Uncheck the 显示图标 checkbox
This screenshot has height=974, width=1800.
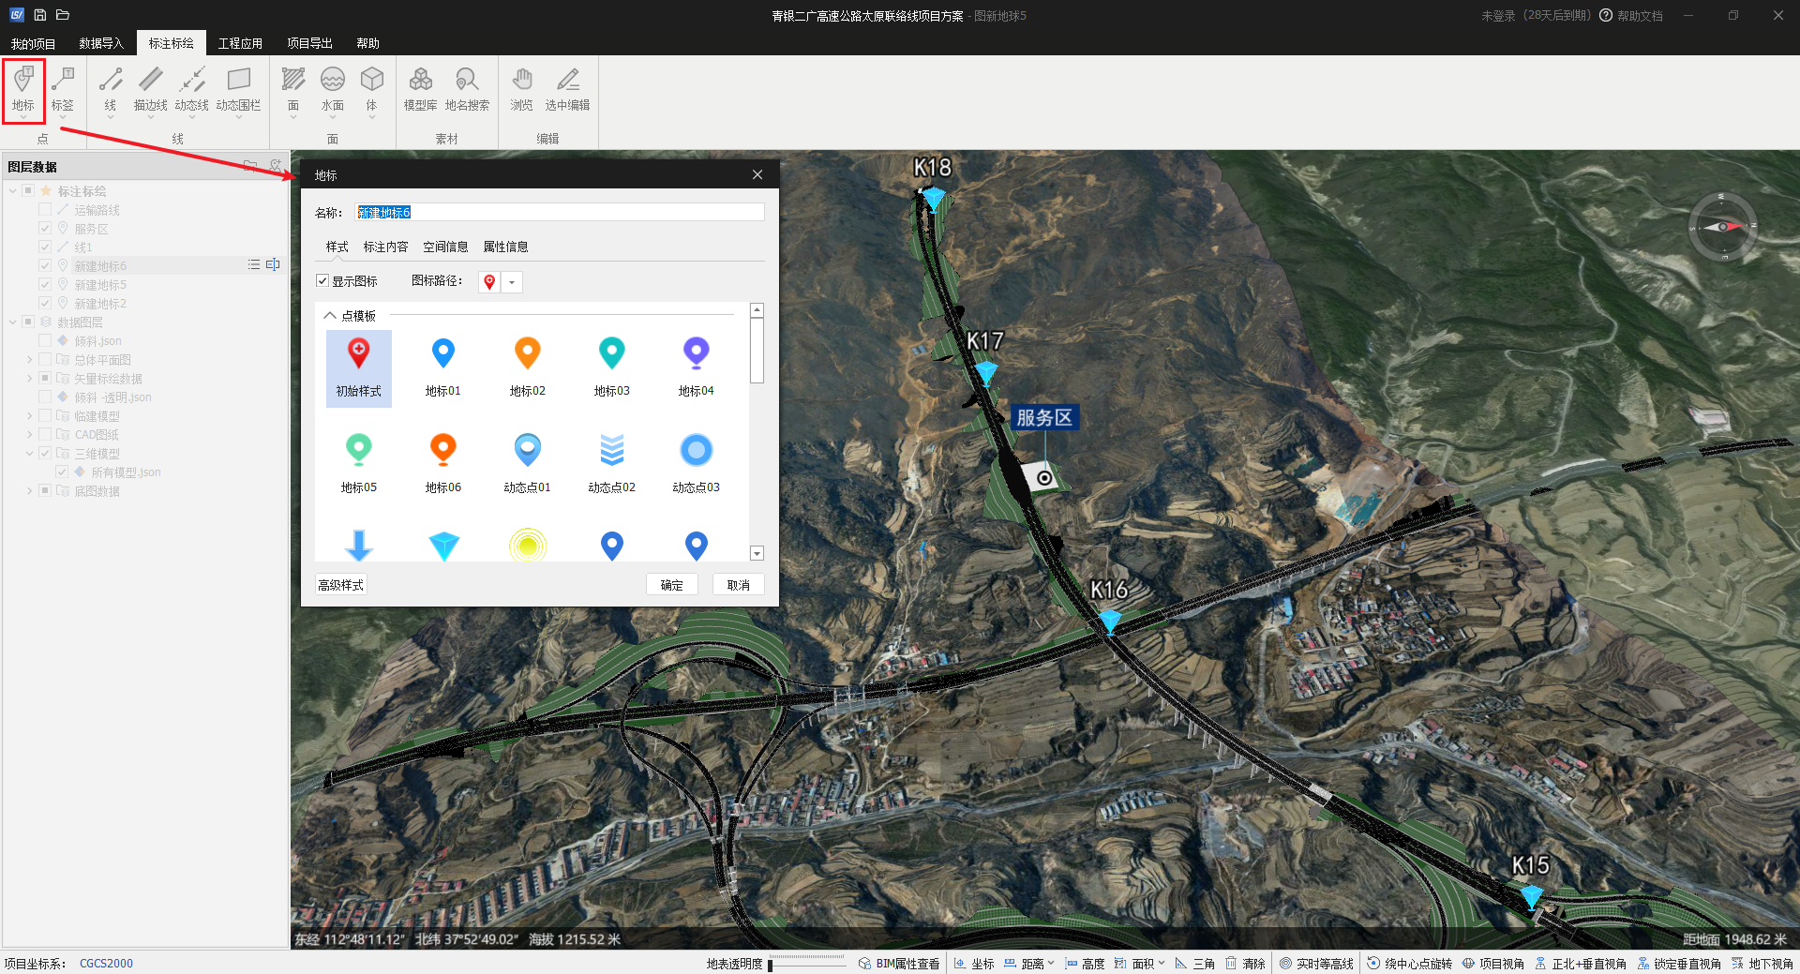(322, 281)
